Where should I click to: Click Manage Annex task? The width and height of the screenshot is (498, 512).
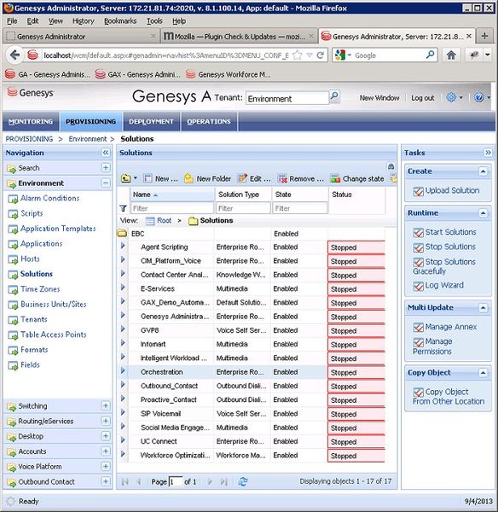[451, 327]
